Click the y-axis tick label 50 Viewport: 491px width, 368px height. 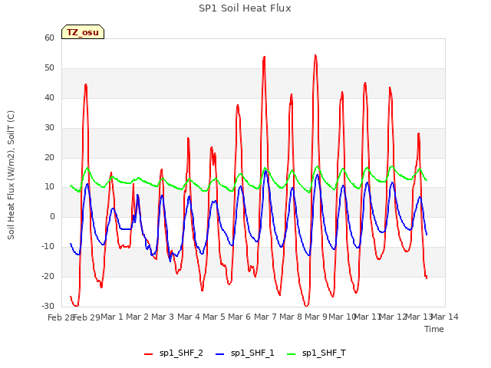49,68
